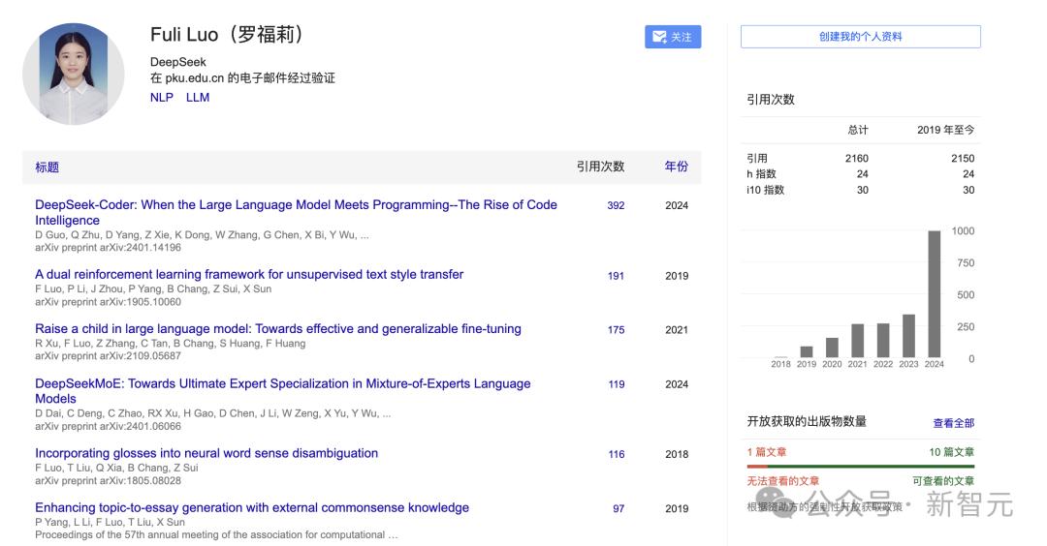
Task: Open dual reinforcement learning framework paper
Action: point(249,275)
